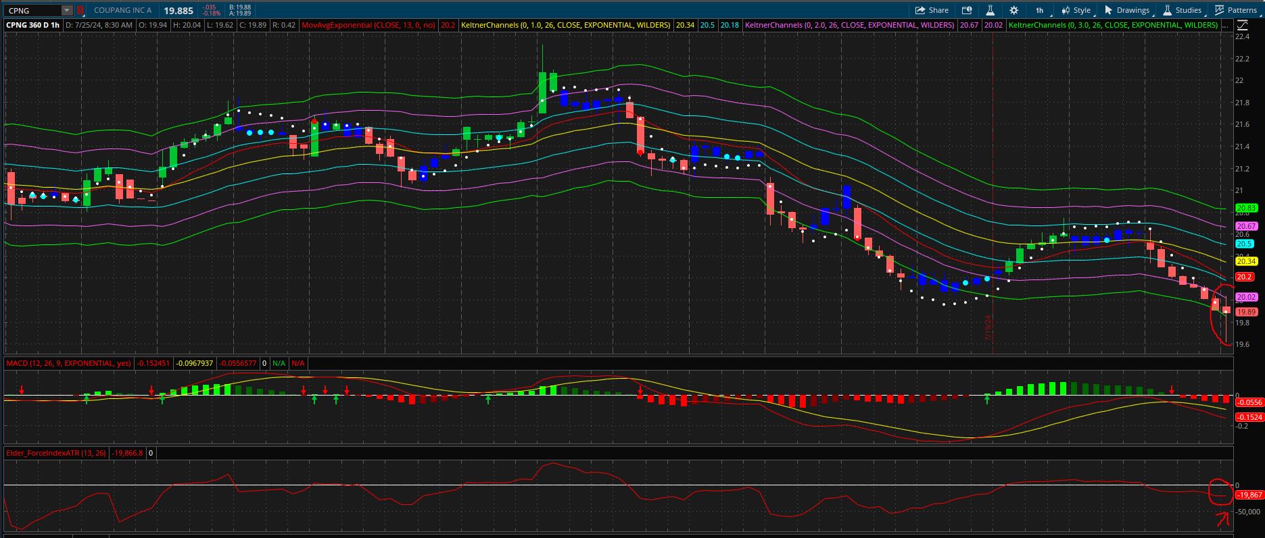This screenshot has width=1265, height=538.
Task: Click the -0.18% change value
Action: (x=212, y=14)
